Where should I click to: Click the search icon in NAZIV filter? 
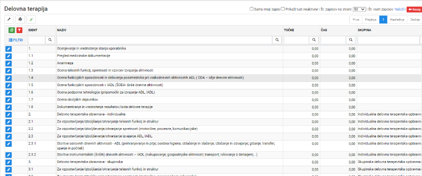[277, 40]
